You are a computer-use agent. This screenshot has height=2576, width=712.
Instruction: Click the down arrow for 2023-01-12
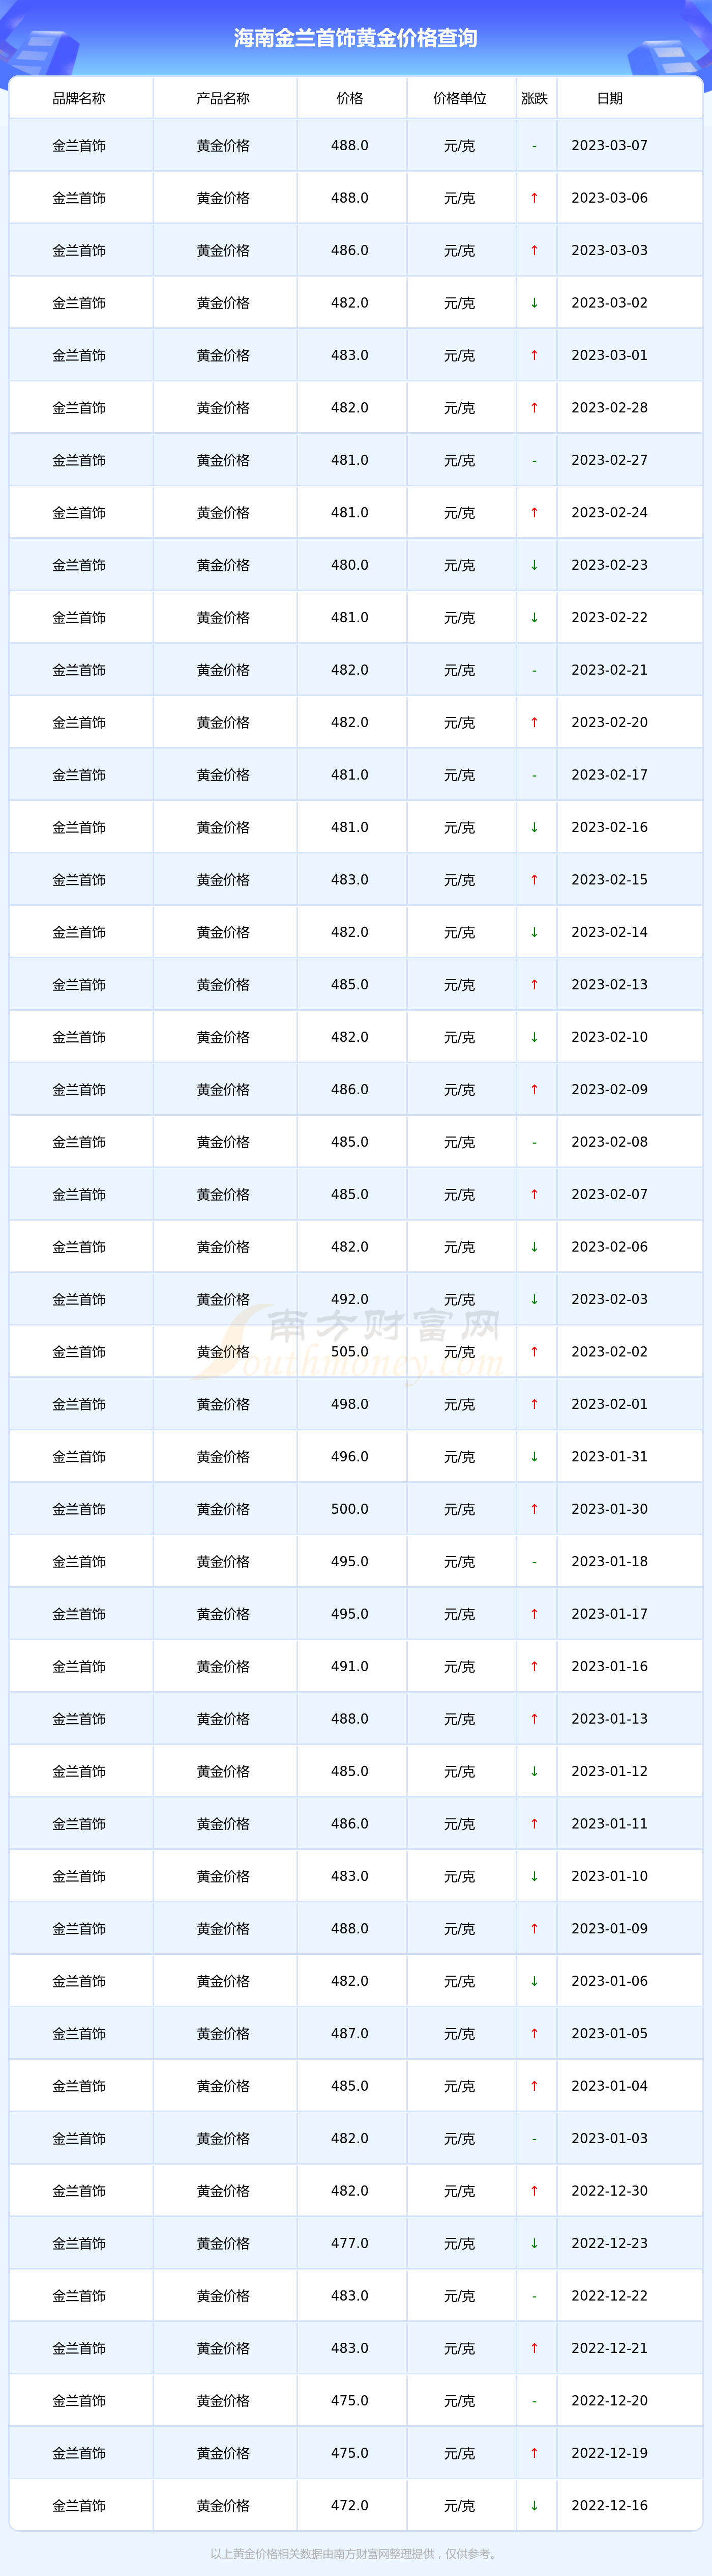534,1772
